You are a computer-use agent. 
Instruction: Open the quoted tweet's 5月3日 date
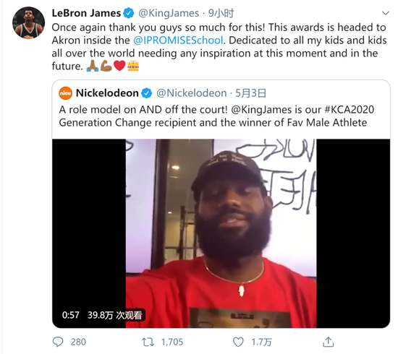(251, 93)
